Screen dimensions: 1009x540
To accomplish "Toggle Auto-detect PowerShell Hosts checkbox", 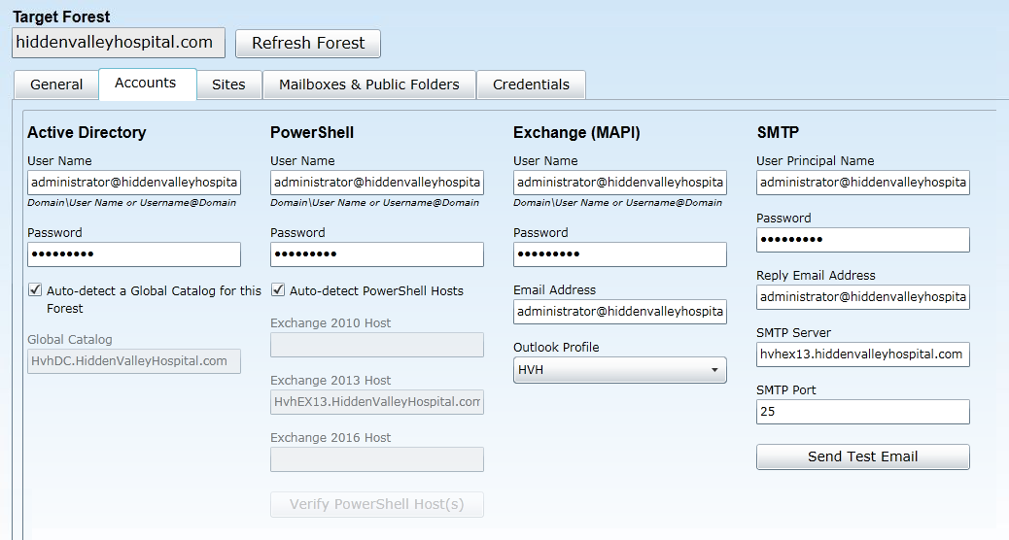I will pyautogui.click(x=279, y=289).
